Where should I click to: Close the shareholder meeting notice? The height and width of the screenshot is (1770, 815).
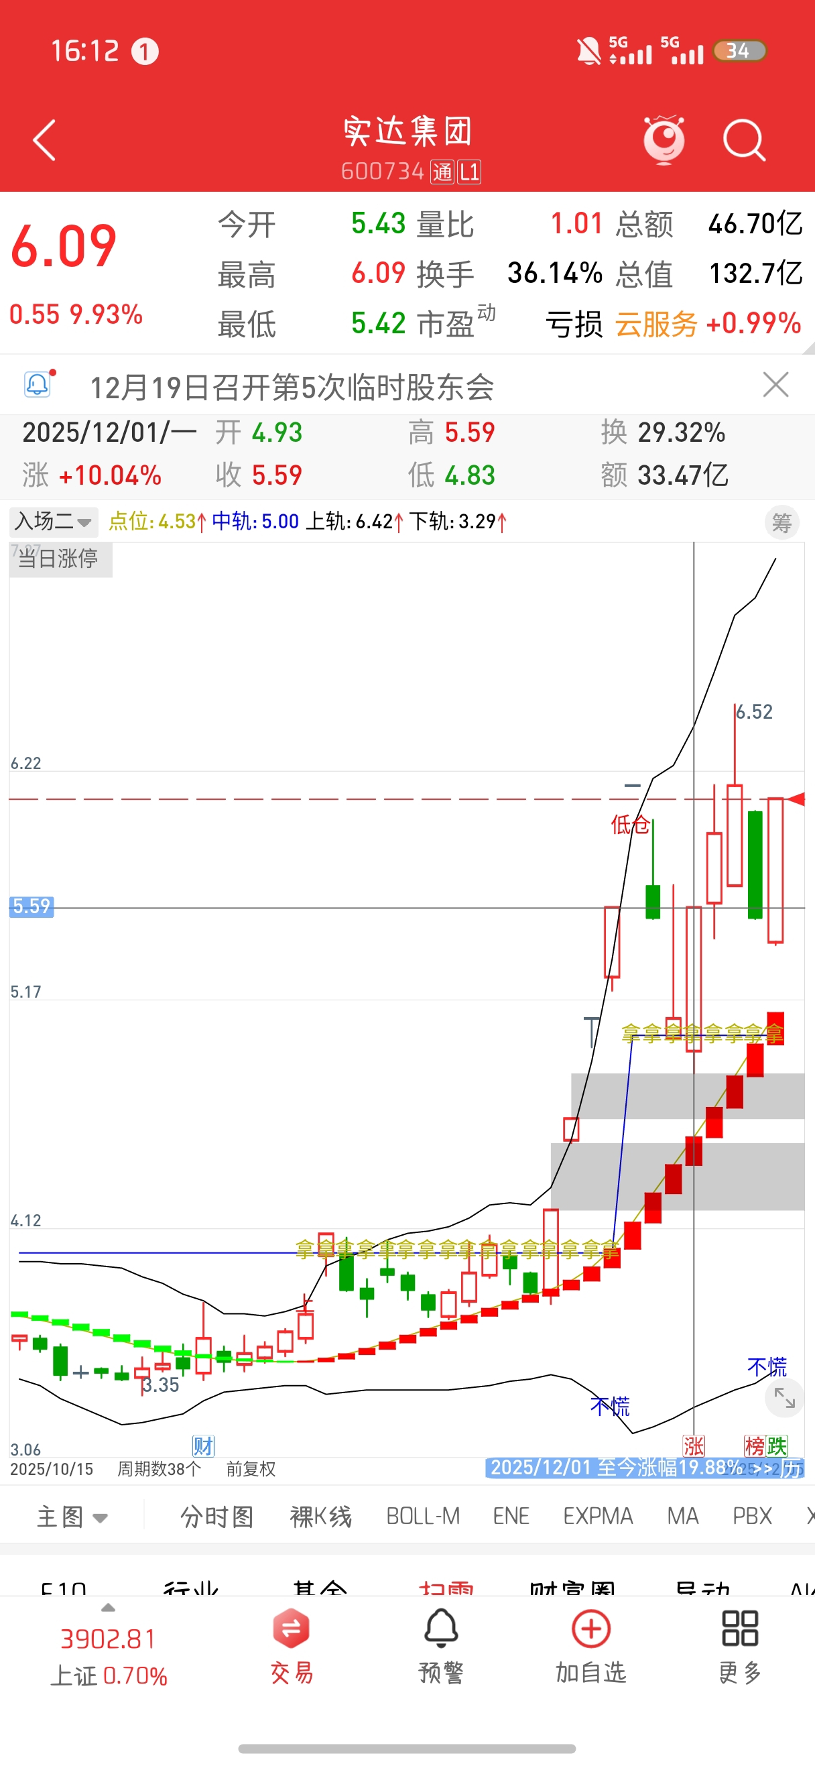[x=776, y=385]
